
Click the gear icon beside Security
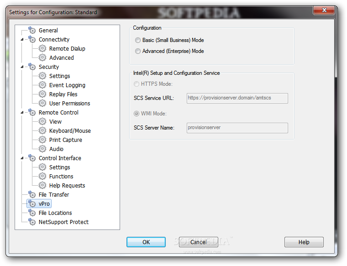pyautogui.click(x=32, y=67)
